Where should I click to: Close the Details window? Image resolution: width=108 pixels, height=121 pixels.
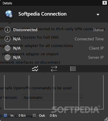(x=105, y=3)
